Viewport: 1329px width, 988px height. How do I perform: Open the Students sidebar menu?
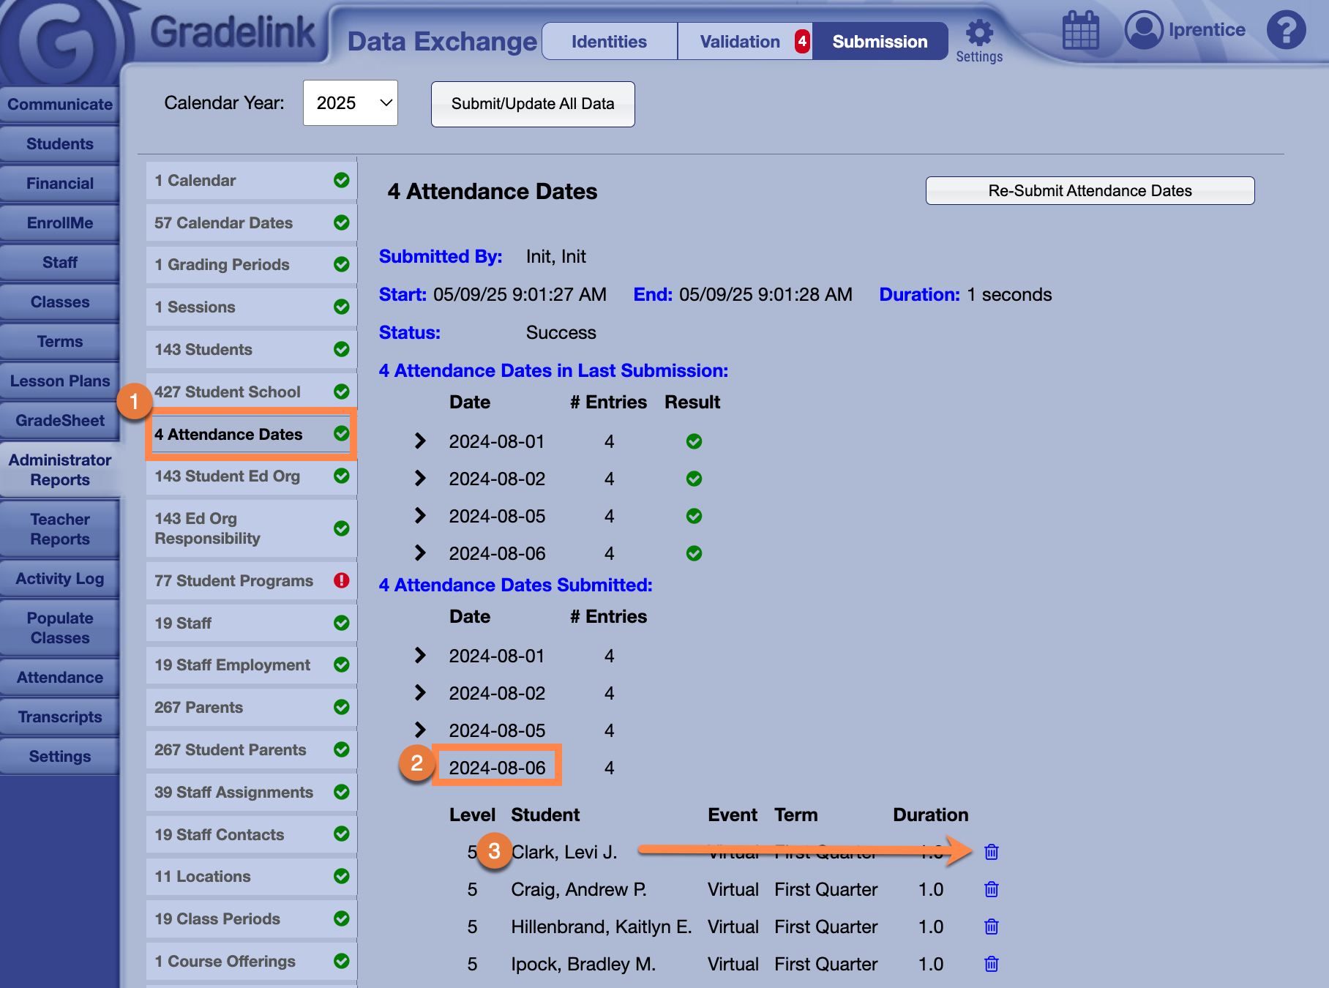click(60, 144)
